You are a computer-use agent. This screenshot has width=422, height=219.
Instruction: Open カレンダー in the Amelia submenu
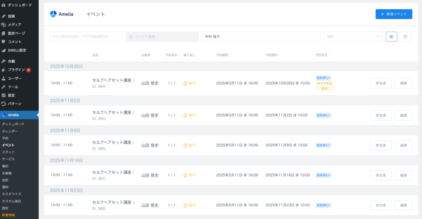(x=10, y=131)
